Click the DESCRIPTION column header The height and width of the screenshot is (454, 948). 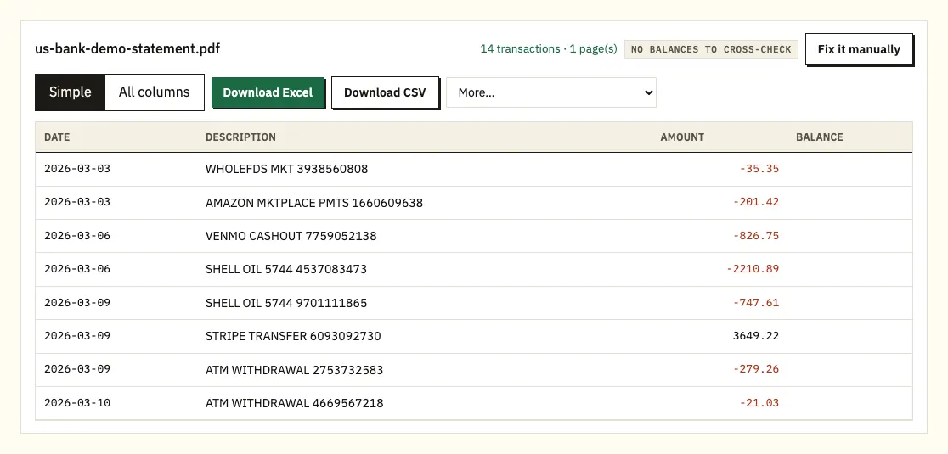point(240,137)
